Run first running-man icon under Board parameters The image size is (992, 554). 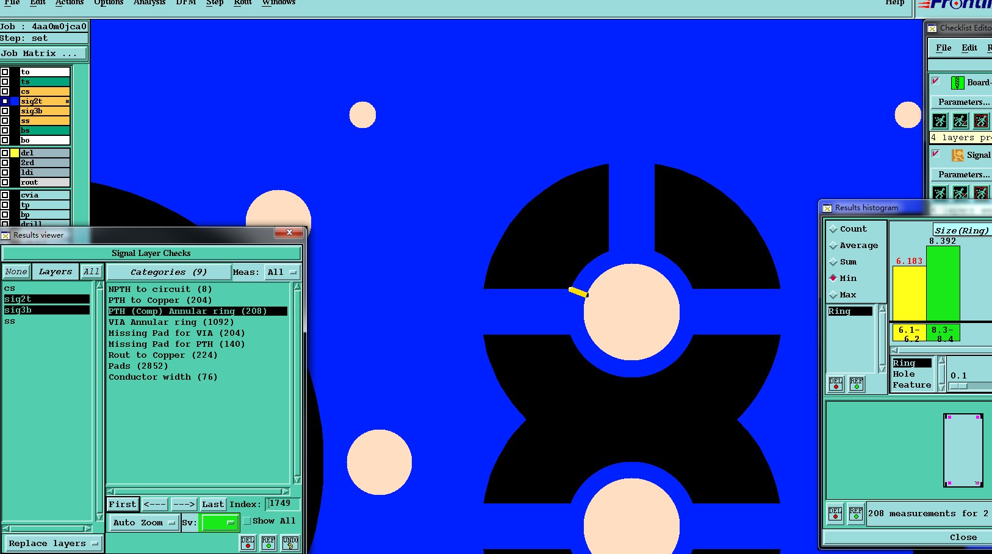pyautogui.click(x=940, y=121)
